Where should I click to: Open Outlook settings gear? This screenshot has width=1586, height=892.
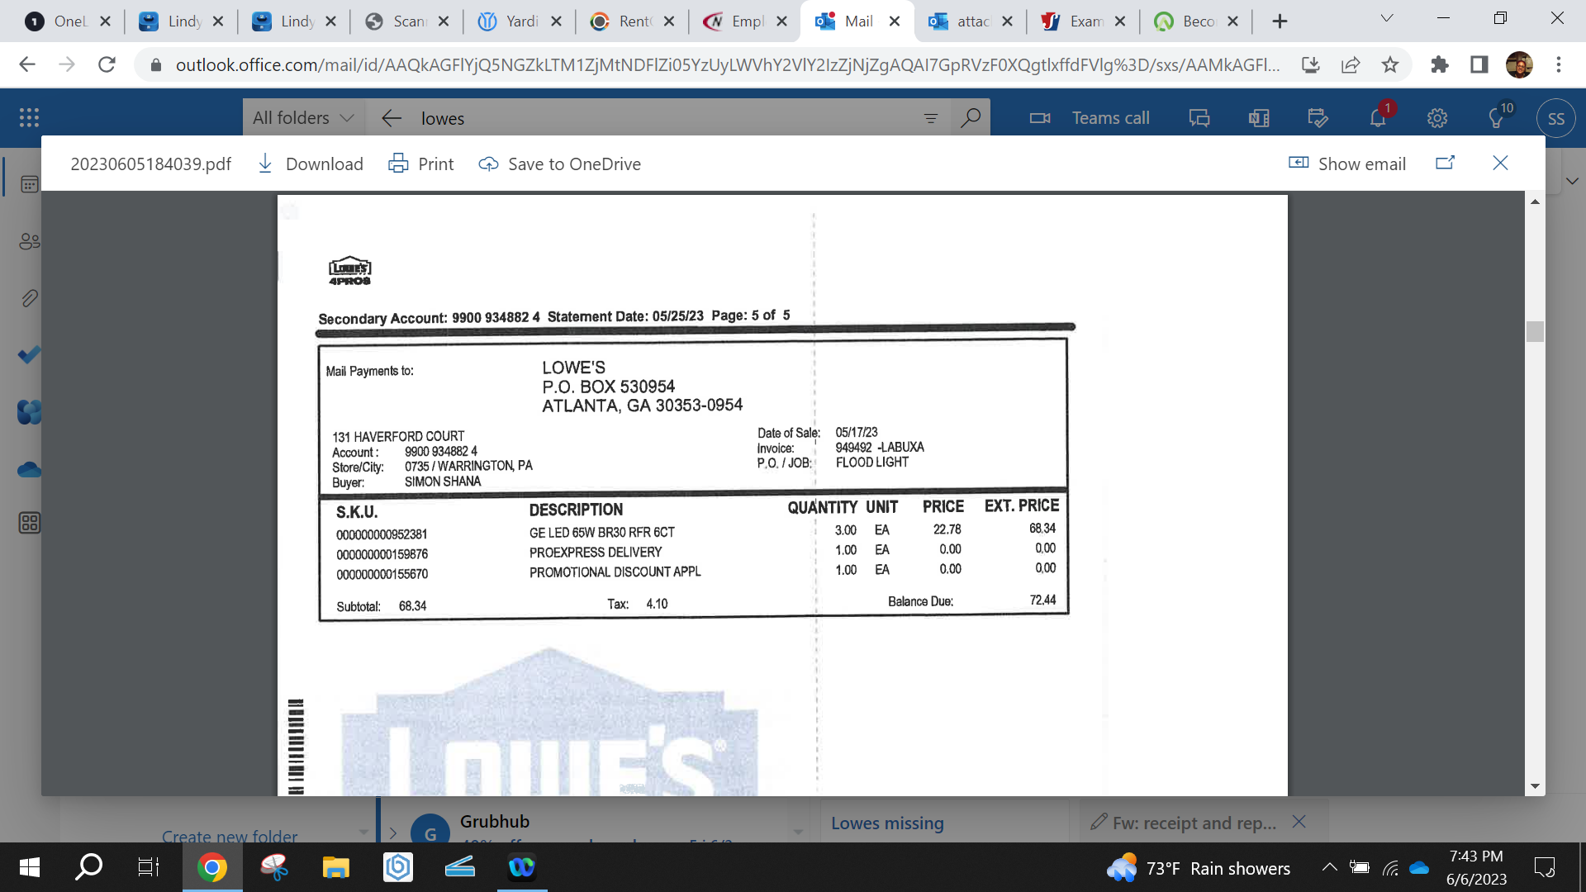pyautogui.click(x=1437, y=118)
